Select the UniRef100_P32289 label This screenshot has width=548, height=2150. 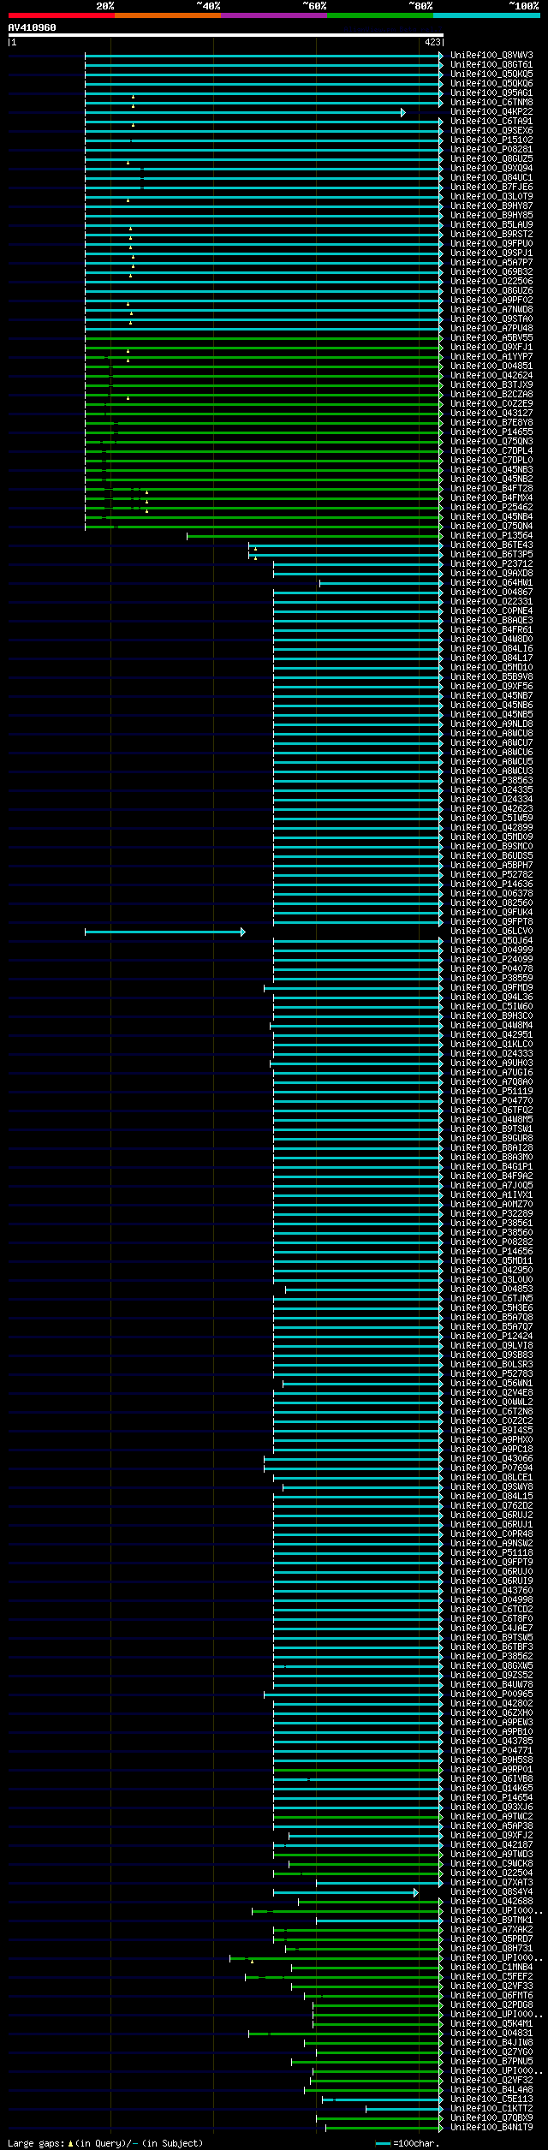491,1214
